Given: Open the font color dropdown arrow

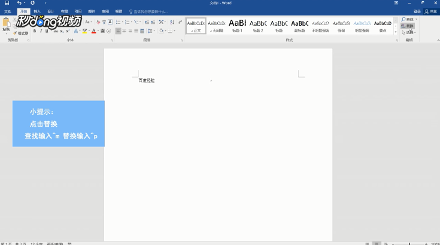Looking at the screenshot, I should coord(98,31).
